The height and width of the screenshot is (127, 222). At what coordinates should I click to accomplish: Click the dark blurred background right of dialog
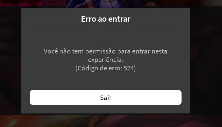pyautogui.click(x=206, y=60)
